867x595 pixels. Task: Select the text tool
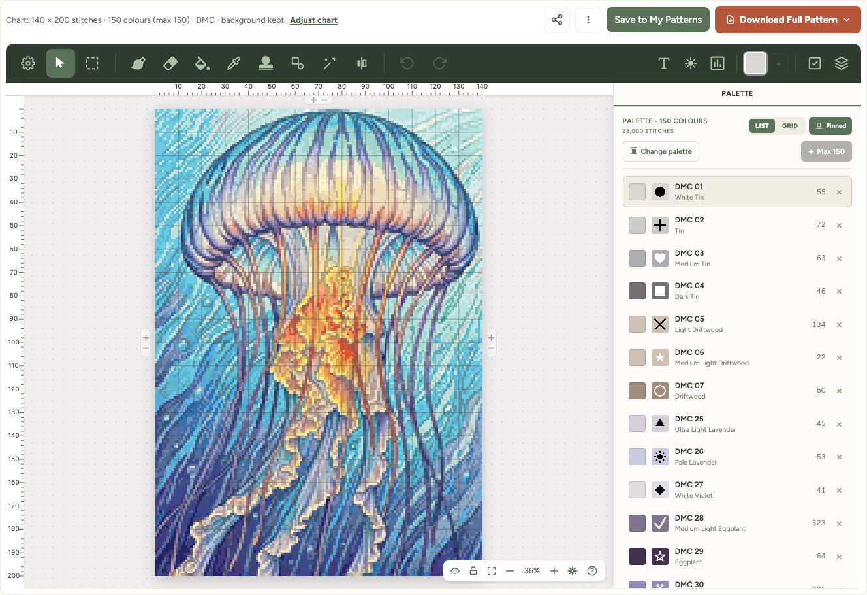pyautogui.click(x=664, y=63)
